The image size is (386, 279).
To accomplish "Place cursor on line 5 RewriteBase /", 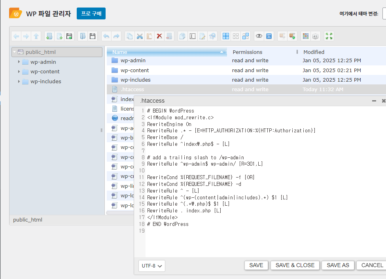I will 165,138.
